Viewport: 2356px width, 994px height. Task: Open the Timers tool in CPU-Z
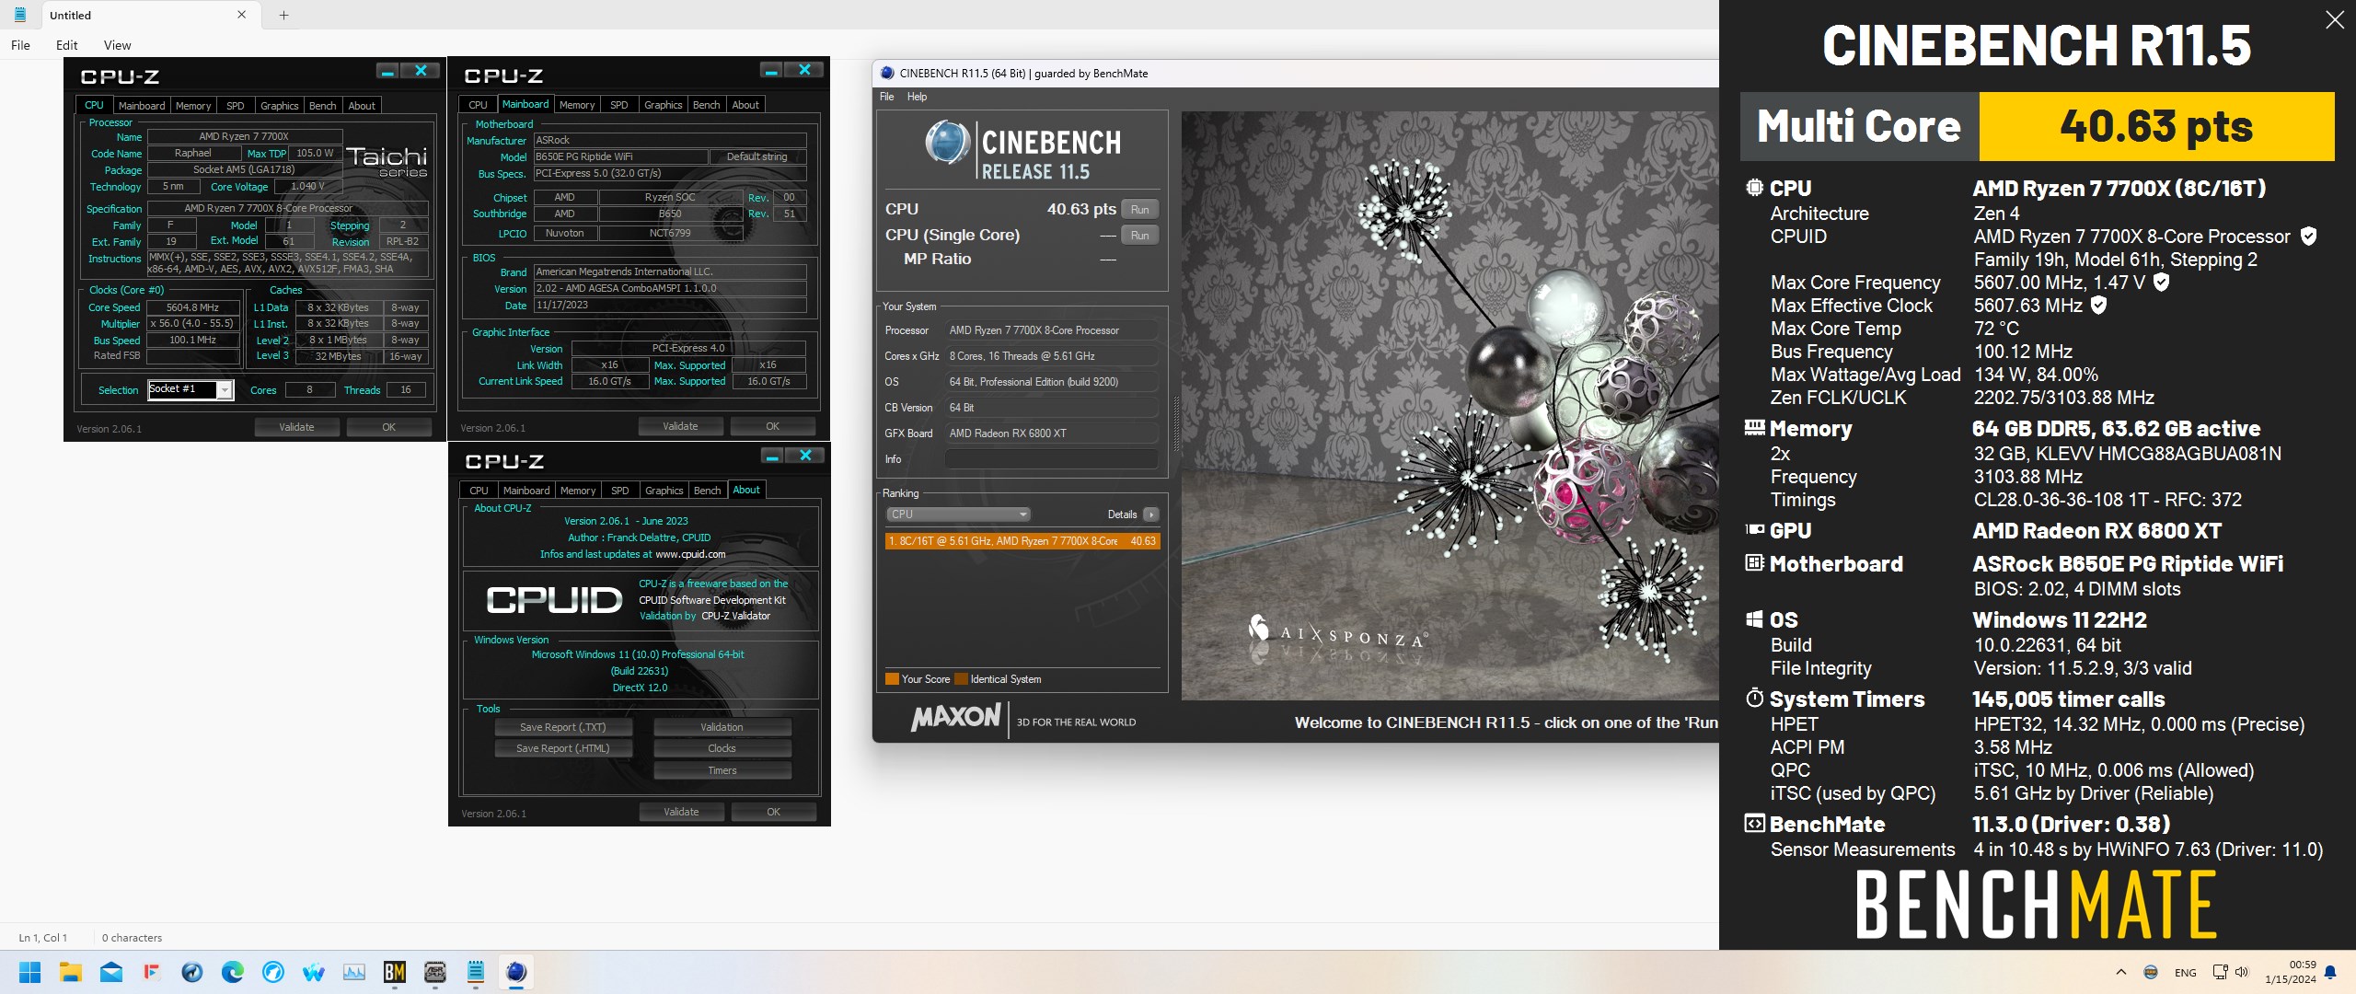click(x=722, y=770)
